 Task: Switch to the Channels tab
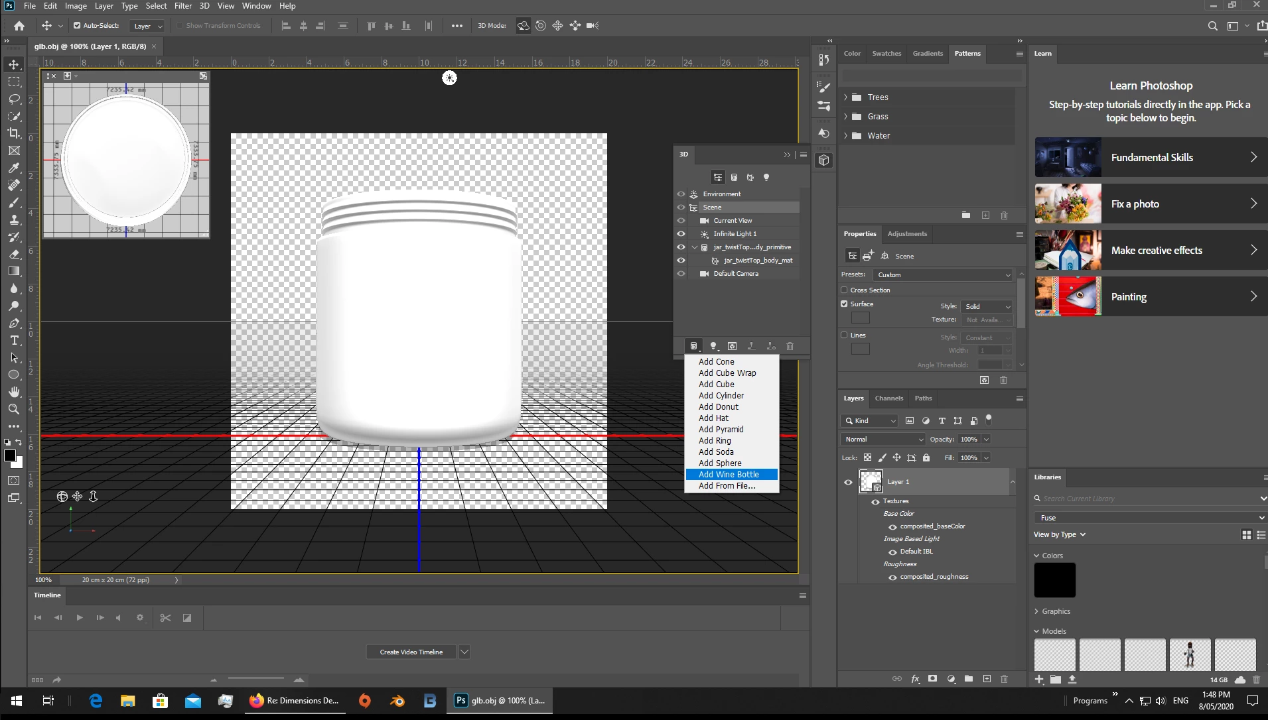coord(888,398)
